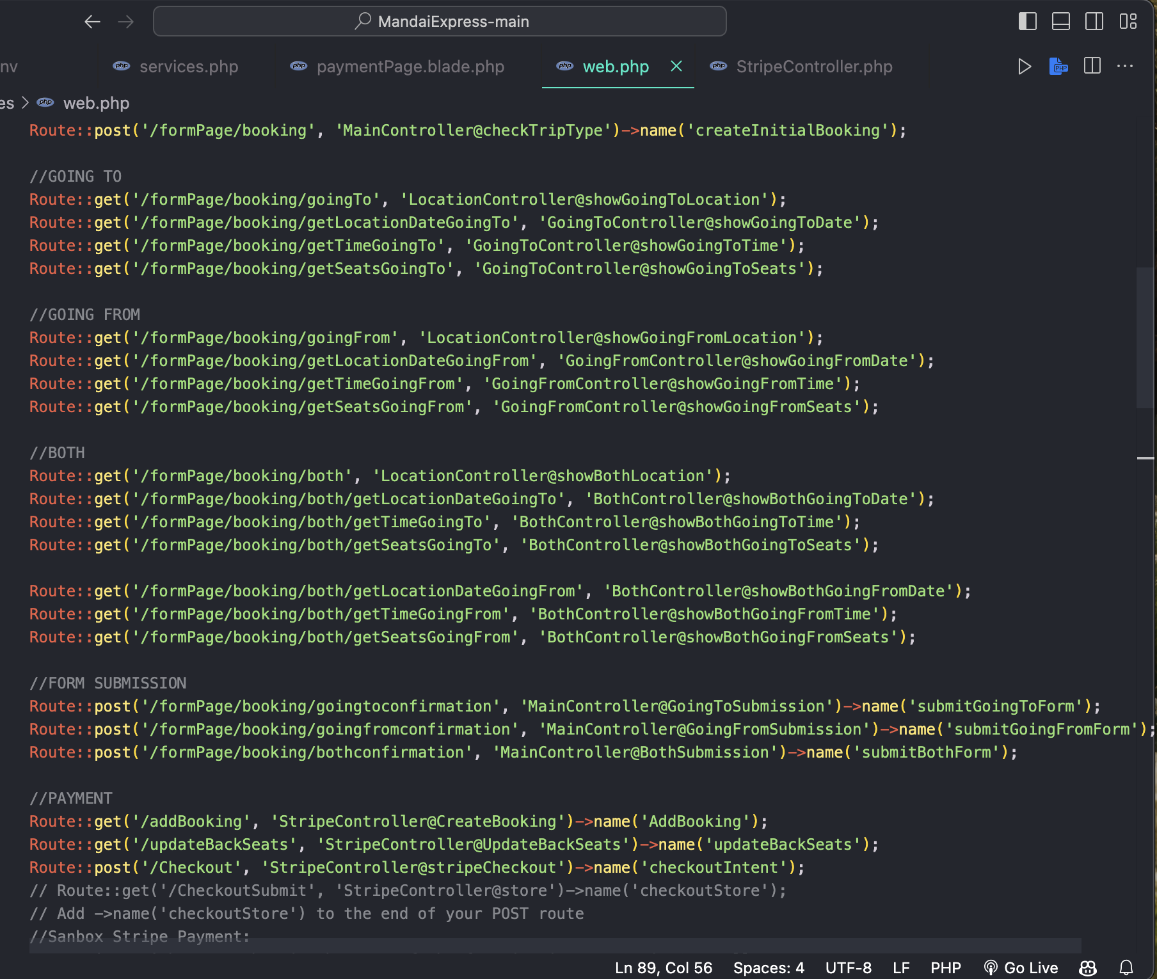Click the PHP icon on paymentPage.blade.php tab
The height and width of the screenshot is (979, 1157).
(x=299, y=66)
